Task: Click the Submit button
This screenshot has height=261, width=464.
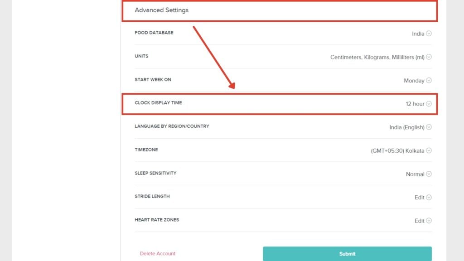Action: click(x=347, y=254)
